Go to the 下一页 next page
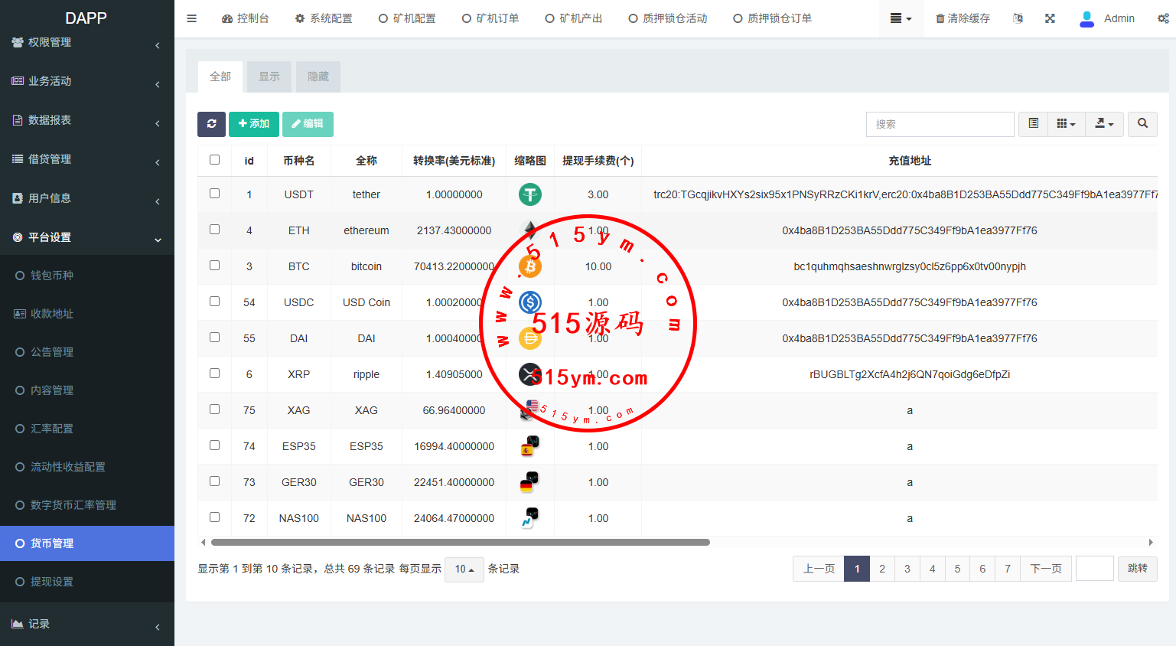Image resolution: width=1176 pixels, height=646 pixels. (x=1046, y=569)
